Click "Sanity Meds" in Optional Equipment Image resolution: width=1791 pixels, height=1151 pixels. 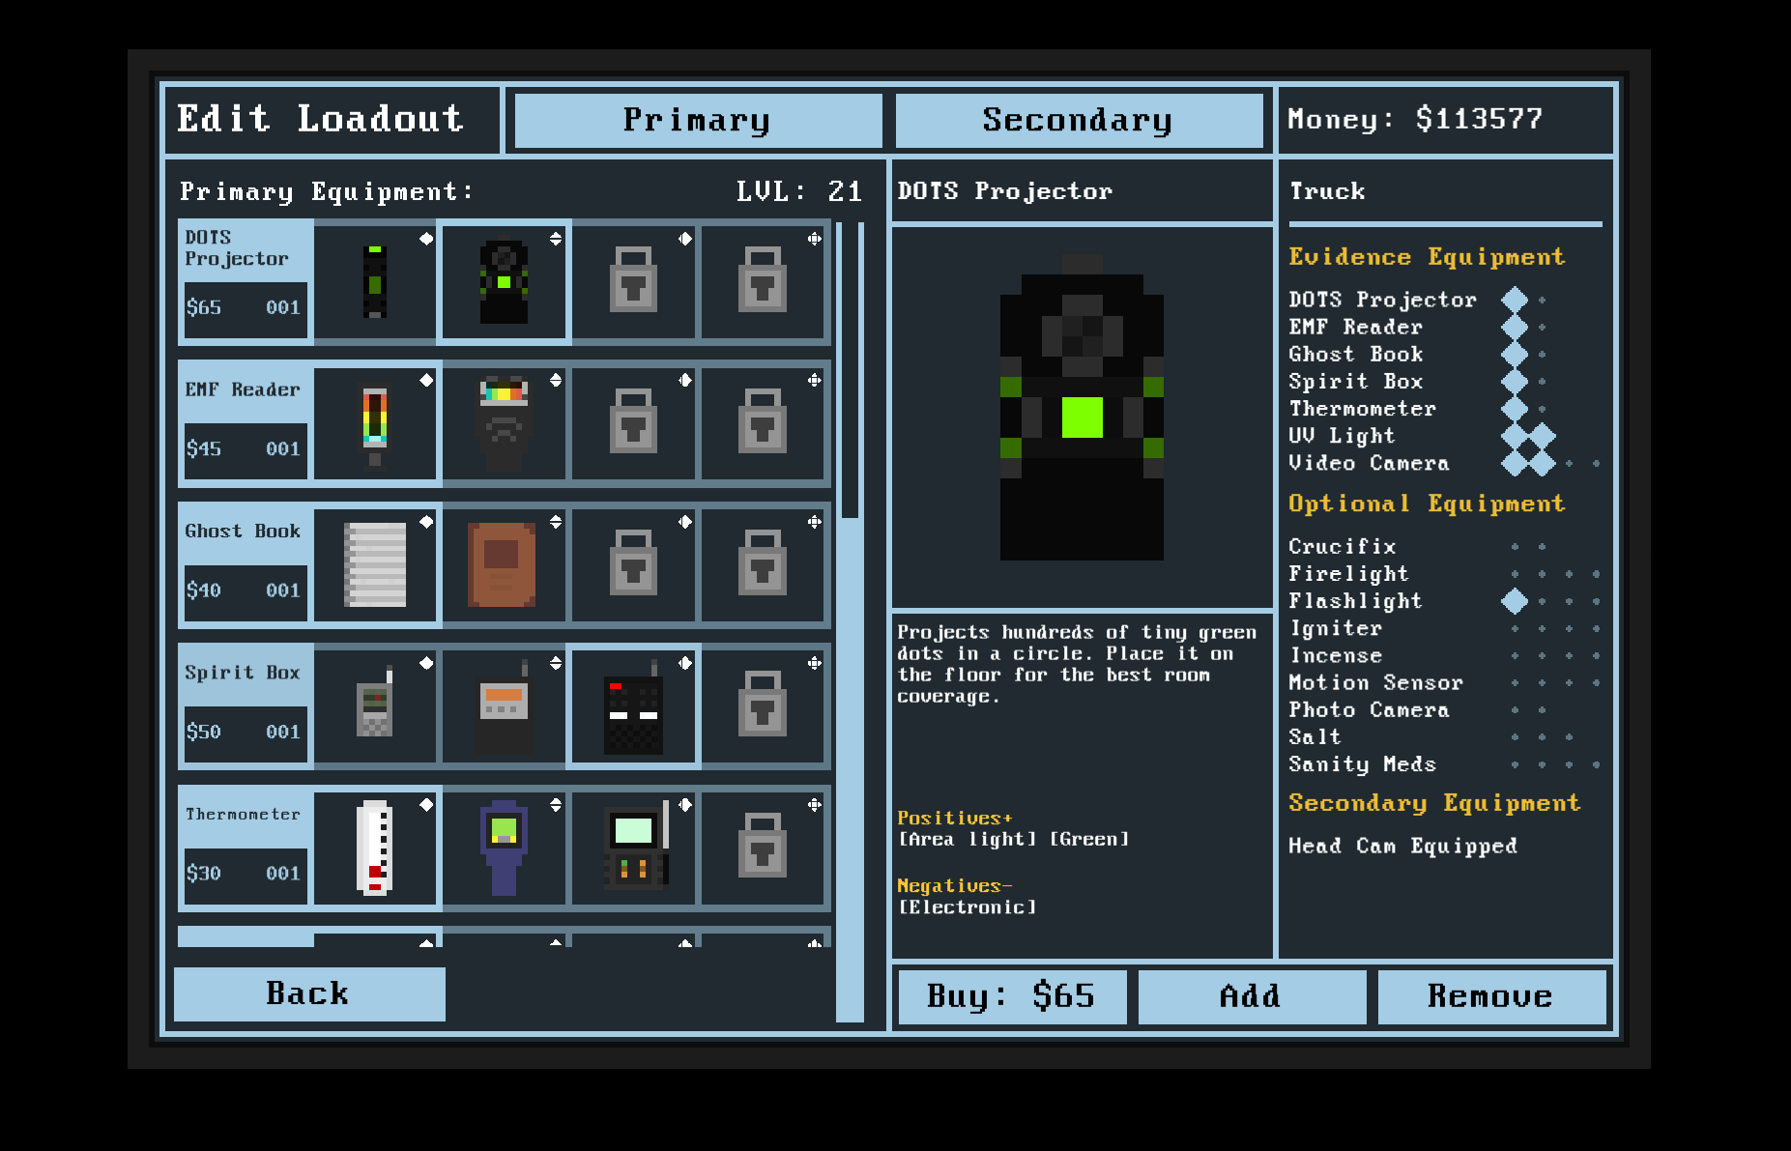[x=1363, y=764]
